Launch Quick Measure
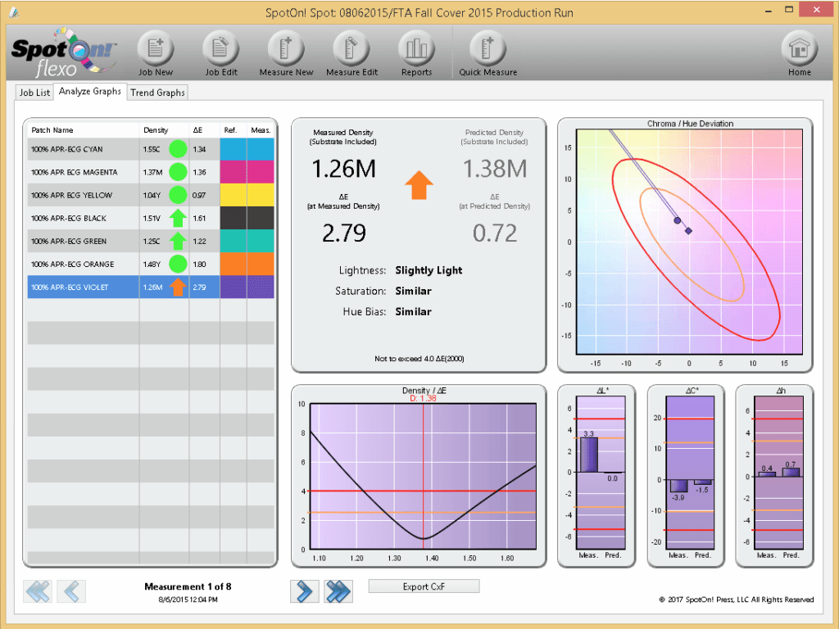The width and height of the screenshot is (839, 629). click(487, 49)
